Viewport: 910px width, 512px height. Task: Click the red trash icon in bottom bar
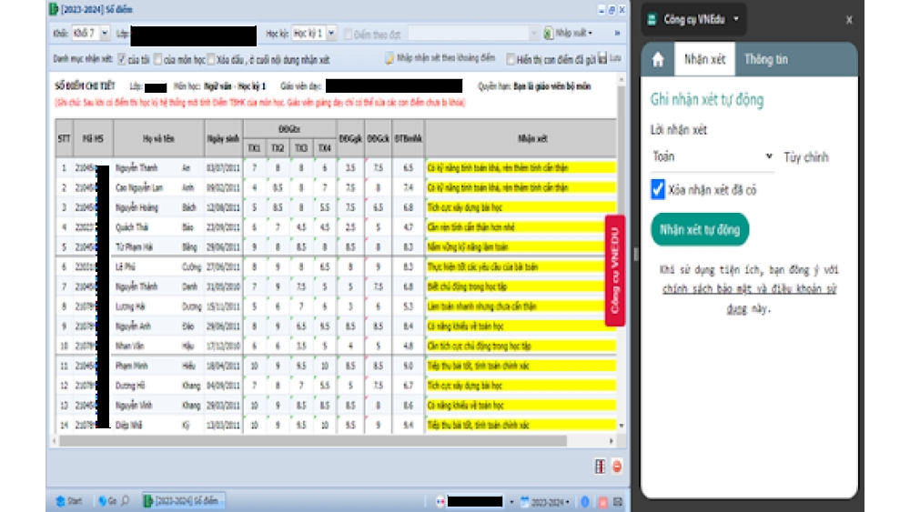602,502
